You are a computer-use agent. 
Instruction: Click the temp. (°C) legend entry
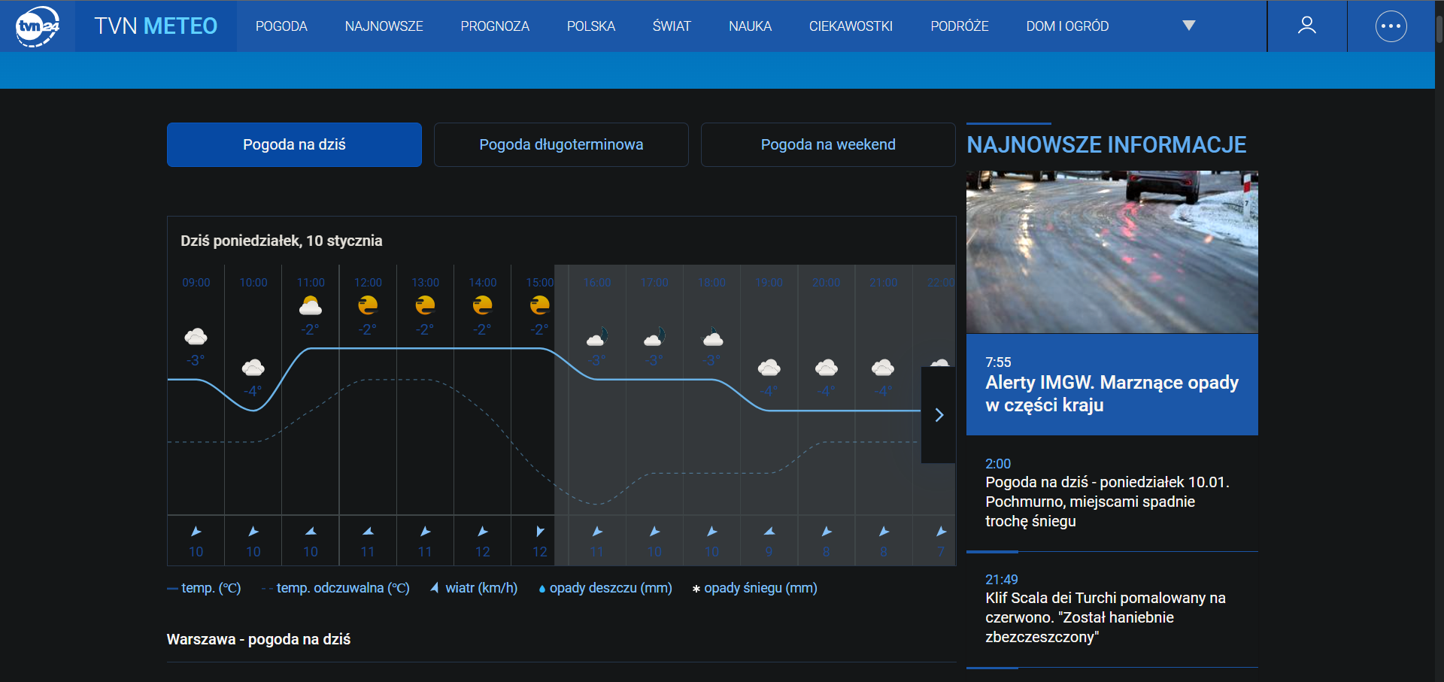[x=204, y=588]
